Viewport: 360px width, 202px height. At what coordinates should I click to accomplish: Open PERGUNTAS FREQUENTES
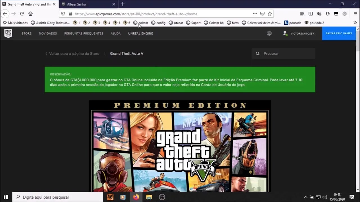tap(84, 33)
